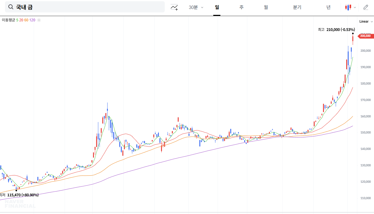Switch to the 일 daily tab
374x214 pixels.
tap(217, 7)
